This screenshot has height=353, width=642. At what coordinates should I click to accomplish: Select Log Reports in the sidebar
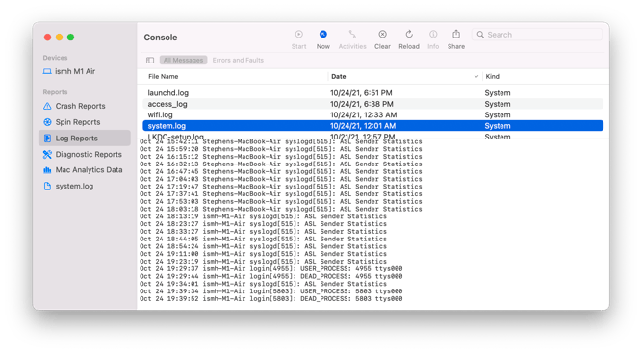click(x=85, y=139)
